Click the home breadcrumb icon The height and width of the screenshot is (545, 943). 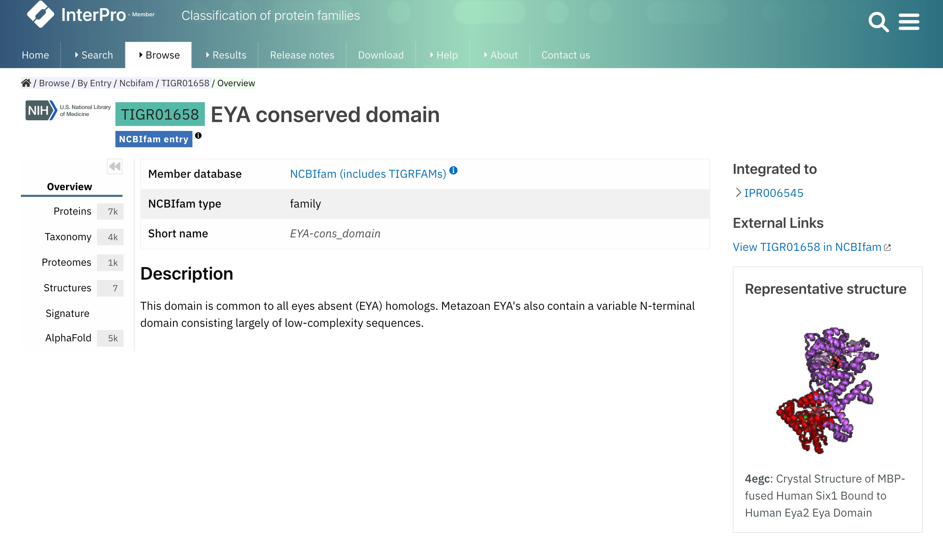[x=26, y=83]
